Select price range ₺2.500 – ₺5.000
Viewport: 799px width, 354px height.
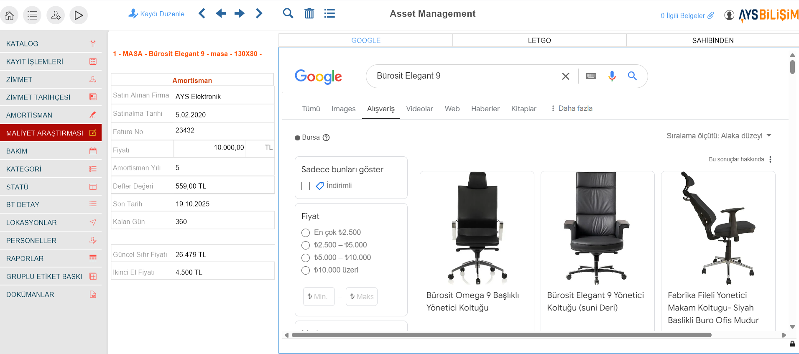click(306, 245)
